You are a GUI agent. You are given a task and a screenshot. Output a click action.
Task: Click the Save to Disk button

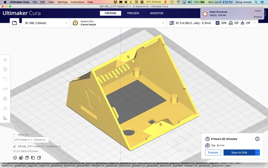click(239, 152)
